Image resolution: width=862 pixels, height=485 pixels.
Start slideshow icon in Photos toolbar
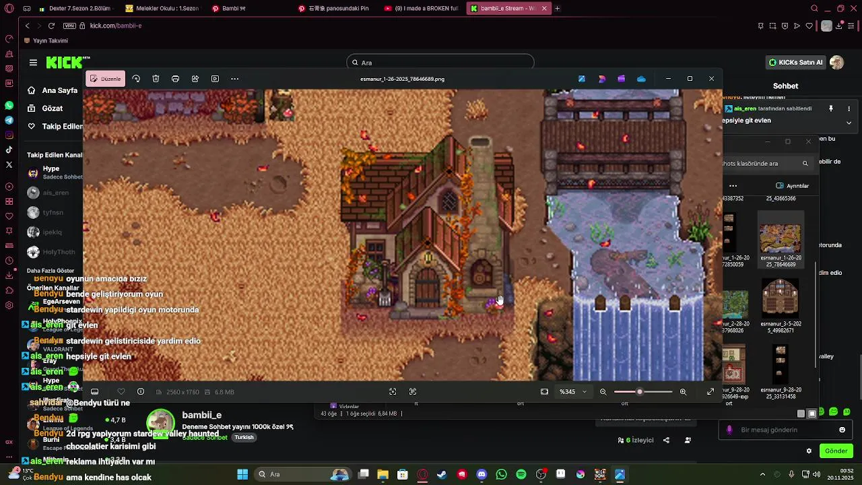[x=215, y=79]
